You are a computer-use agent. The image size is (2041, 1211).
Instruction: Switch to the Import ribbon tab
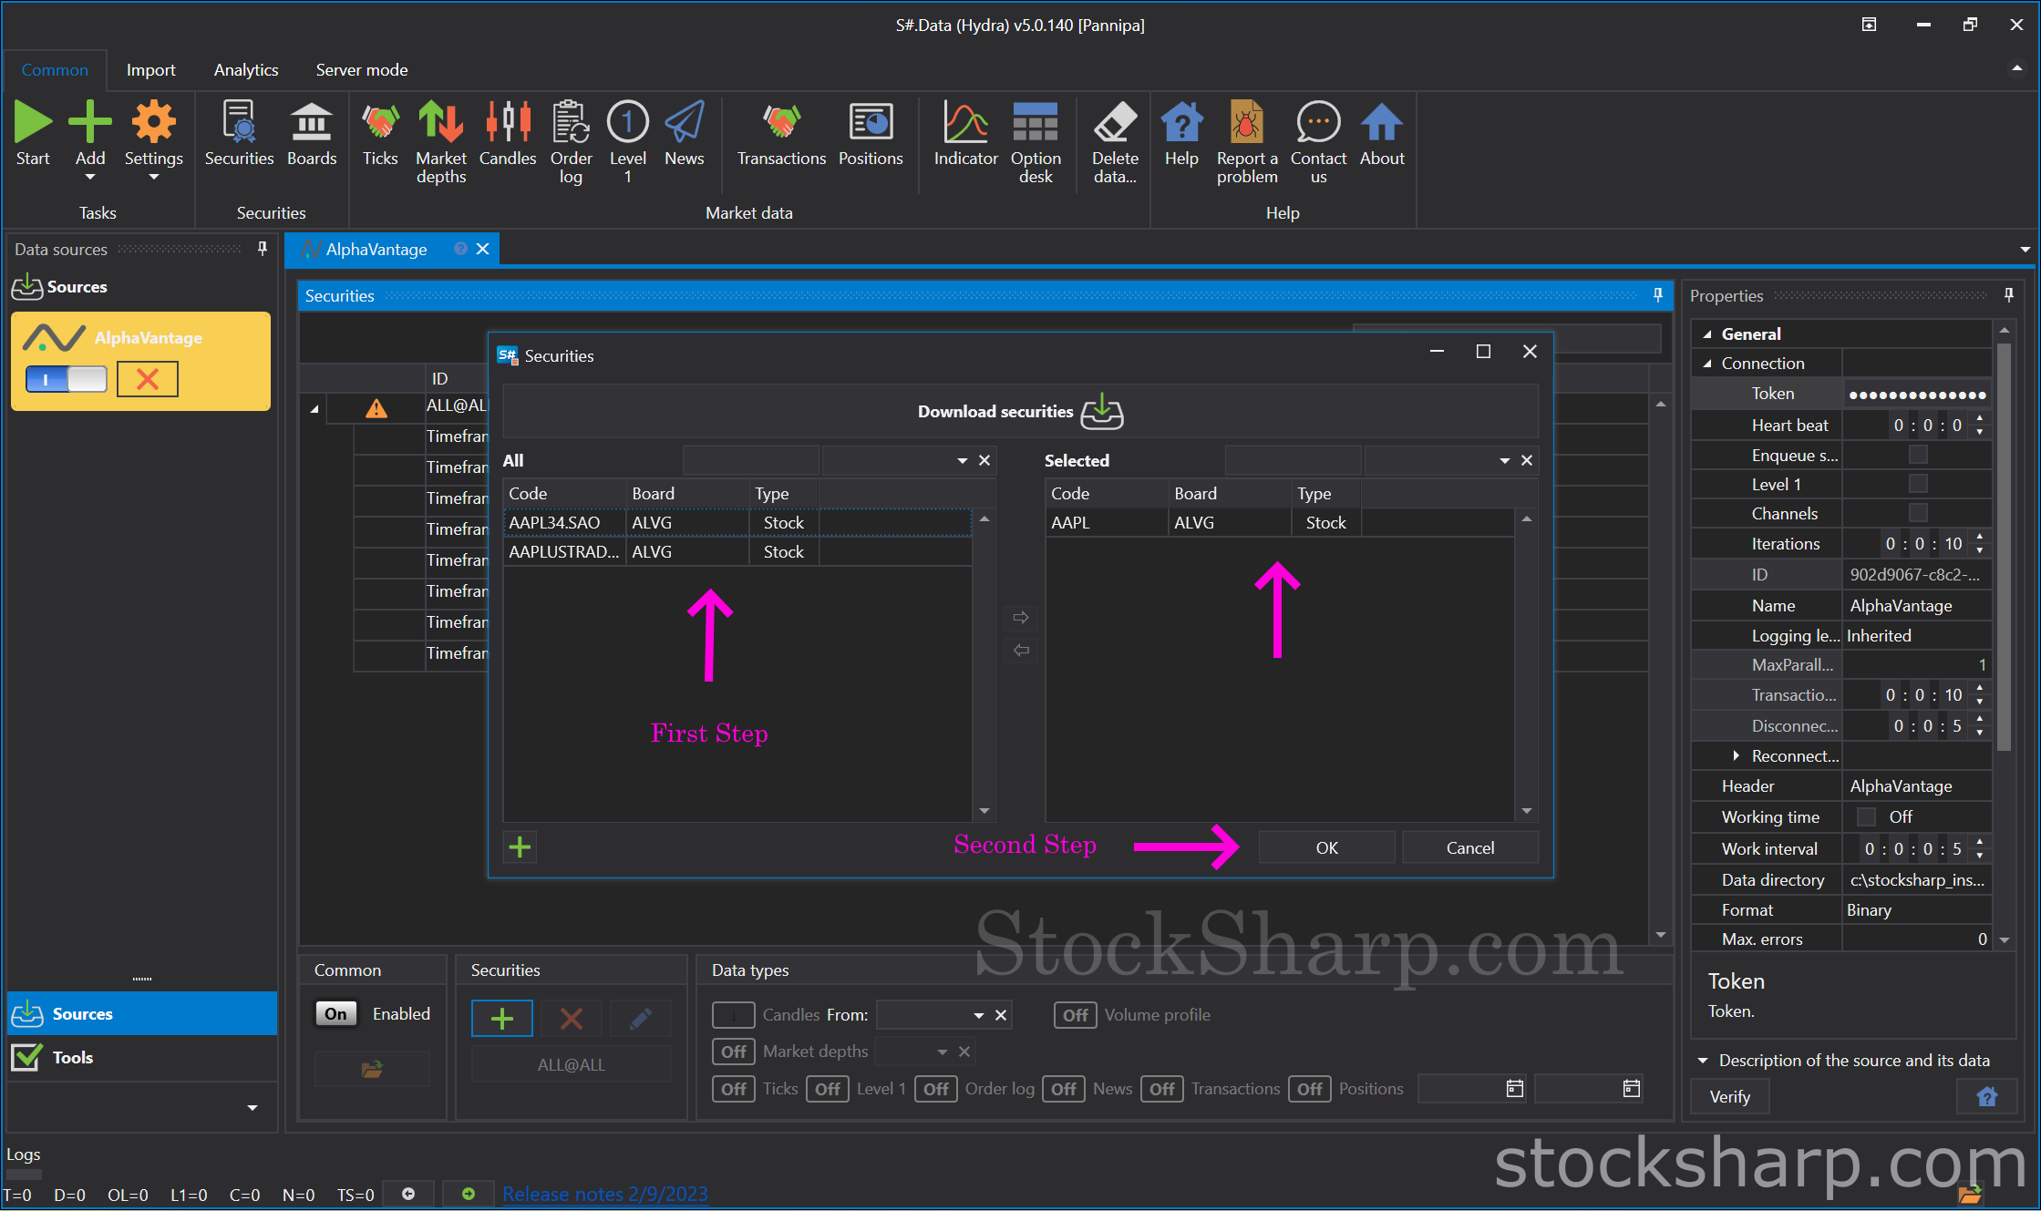(x=150, y=70)
